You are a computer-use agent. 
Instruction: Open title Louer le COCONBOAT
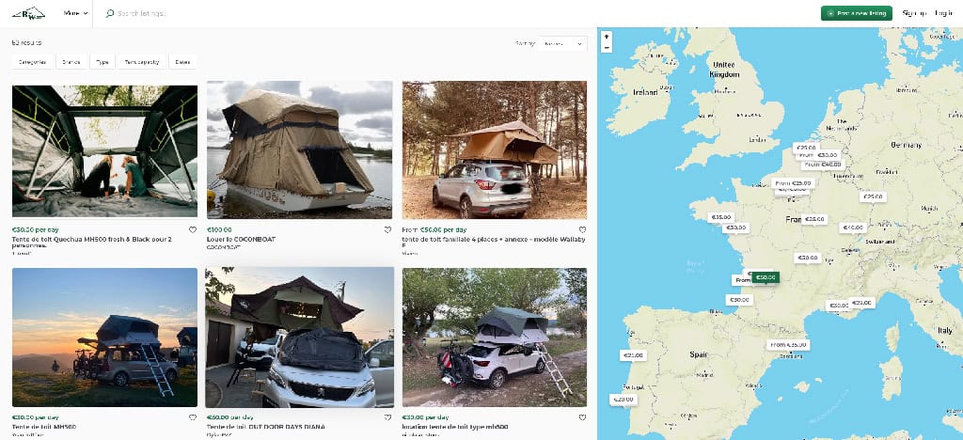point(242,239)
